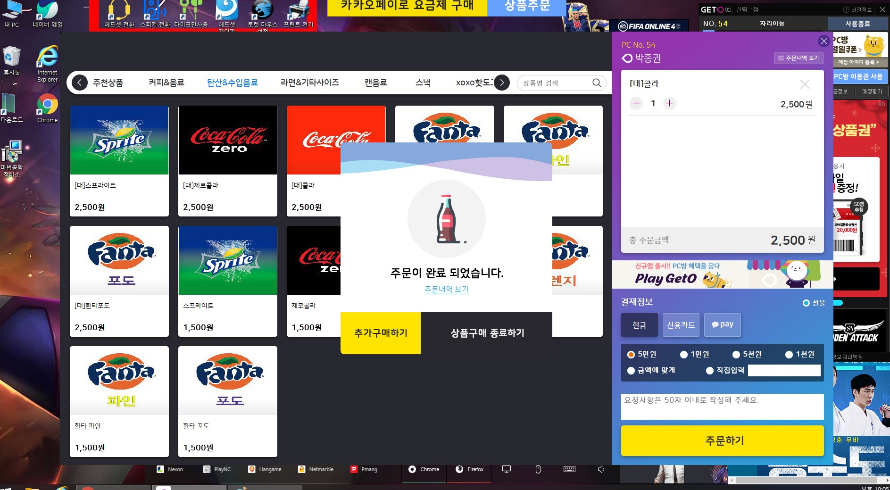
Task: Launch PlayNC from the bottom bar
Action: [x=217, y=469]
